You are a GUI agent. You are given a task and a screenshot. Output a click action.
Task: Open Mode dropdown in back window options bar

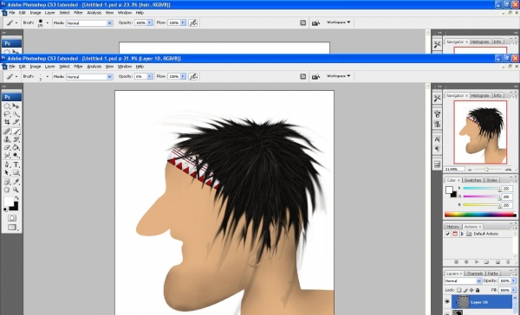(89, 22)
